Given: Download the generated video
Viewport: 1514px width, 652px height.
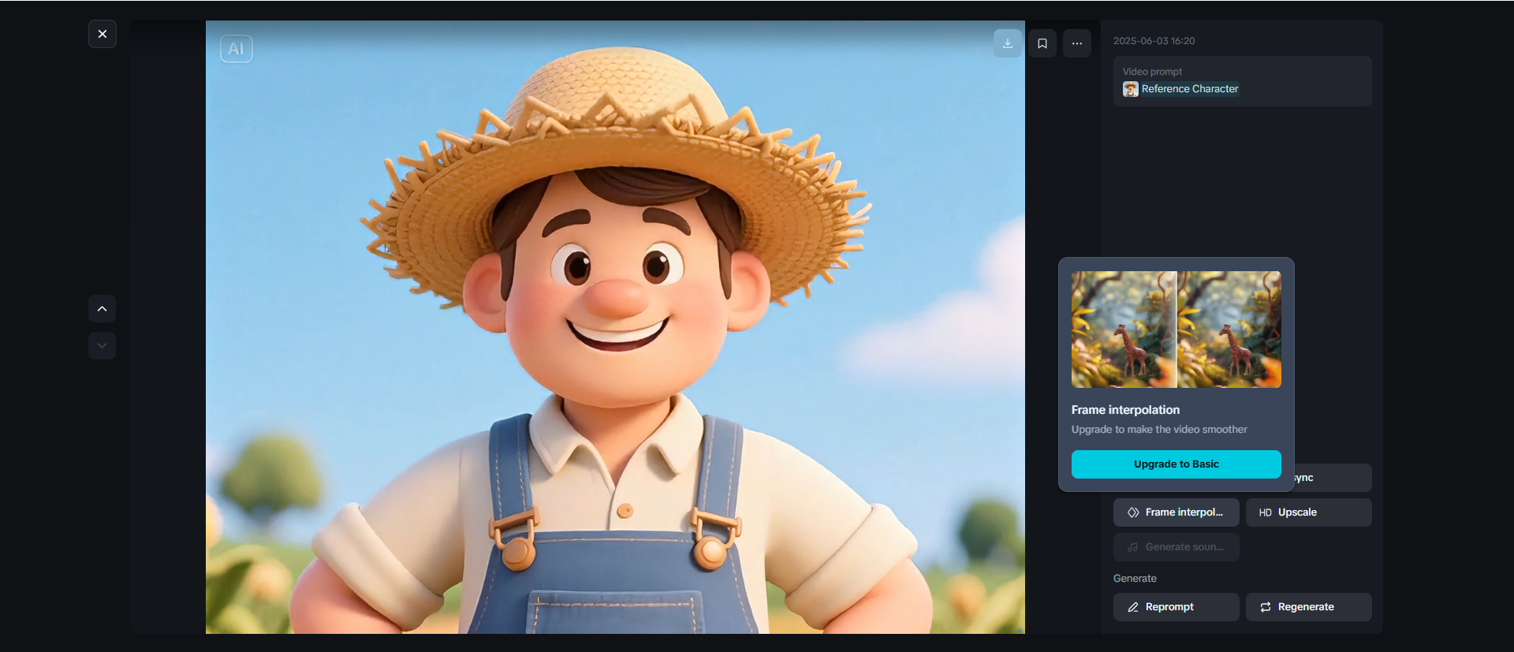Looking at the screenshot, I should (x=1008, y=43).
